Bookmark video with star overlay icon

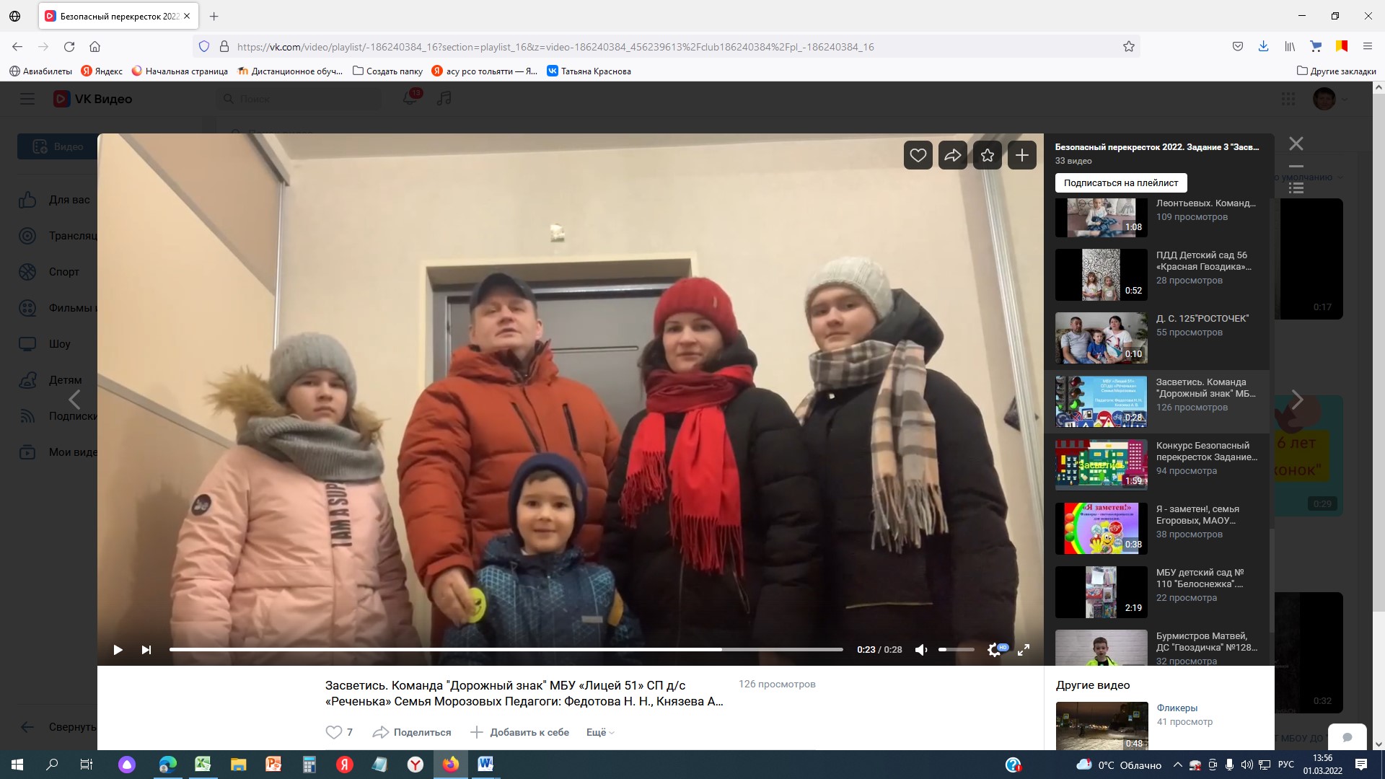coord(988,155)
